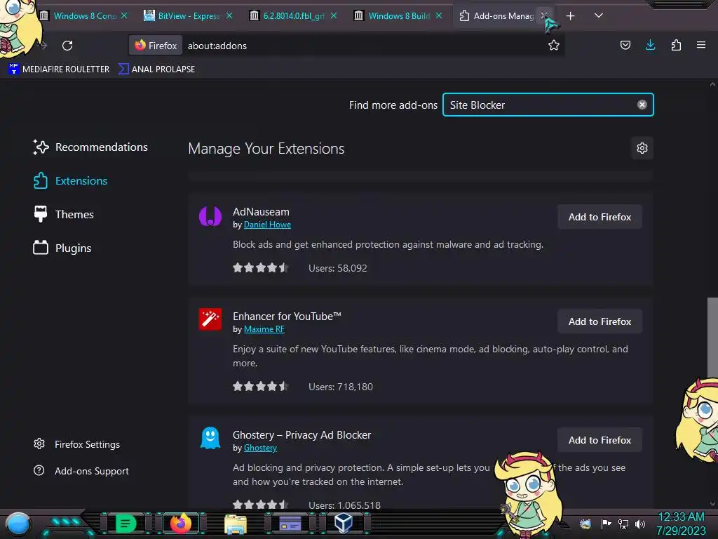Click the Ghostery ghost icon
This screenshot has width=718, height=539.
point(210,438)
